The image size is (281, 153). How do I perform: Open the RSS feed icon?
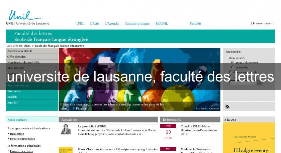(227, 106)
